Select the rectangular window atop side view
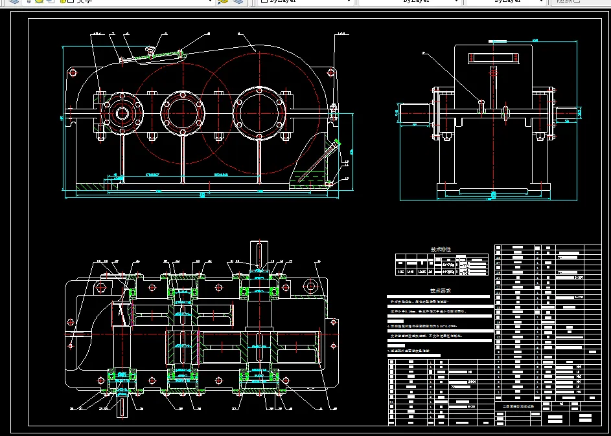This screenshot has width=611, height=436. pos(494,58)
